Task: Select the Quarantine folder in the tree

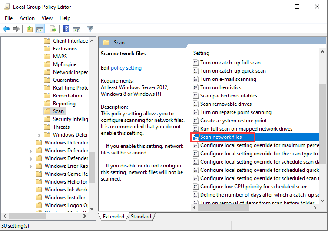Action: (x=66, y=80)
